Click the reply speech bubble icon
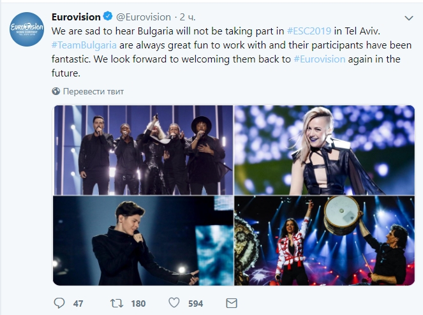 59,303
